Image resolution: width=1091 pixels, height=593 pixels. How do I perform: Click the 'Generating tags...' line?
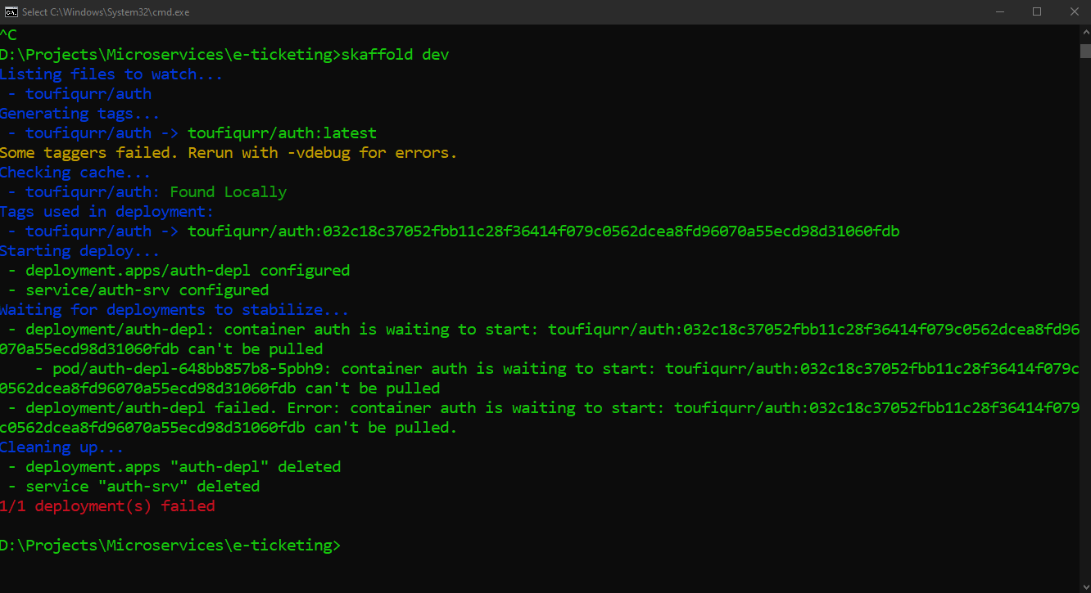80,114
